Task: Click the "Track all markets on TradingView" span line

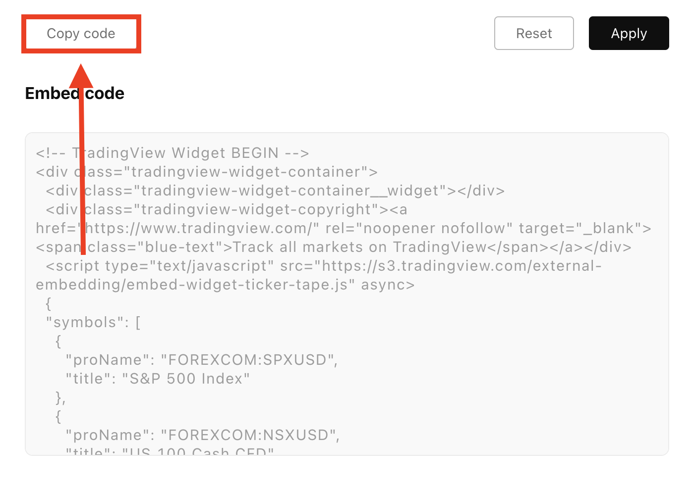Action: pos(334,247)
